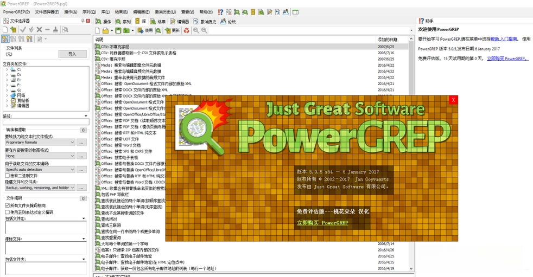Click 立即购买 PowerGREP link in splash screen

click(x=322, y=223)
